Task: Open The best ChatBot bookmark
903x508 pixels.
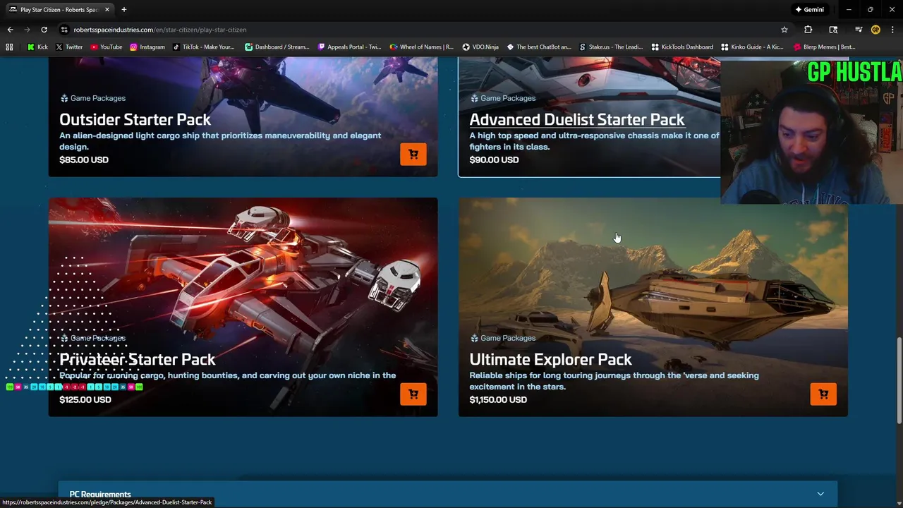Action: click(539, 47)
